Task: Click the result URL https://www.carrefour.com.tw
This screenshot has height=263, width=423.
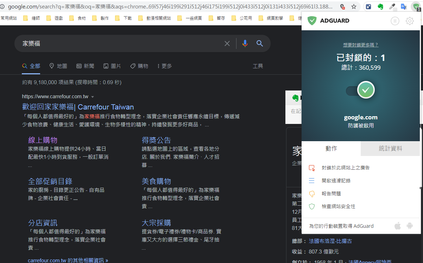Action: (x=55, y=96)
